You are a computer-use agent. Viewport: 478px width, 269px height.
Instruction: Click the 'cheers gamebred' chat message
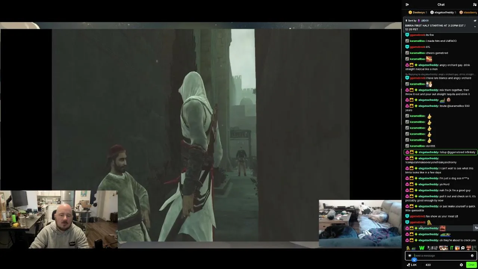point(437,53)
